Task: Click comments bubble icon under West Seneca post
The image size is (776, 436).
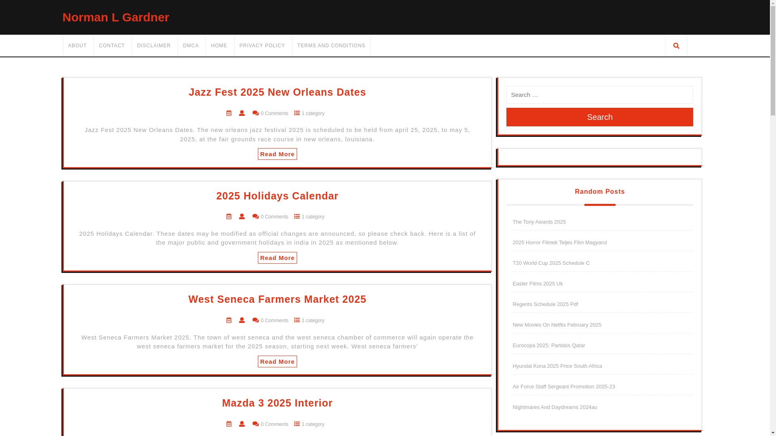Action: [x=255, y=321]
